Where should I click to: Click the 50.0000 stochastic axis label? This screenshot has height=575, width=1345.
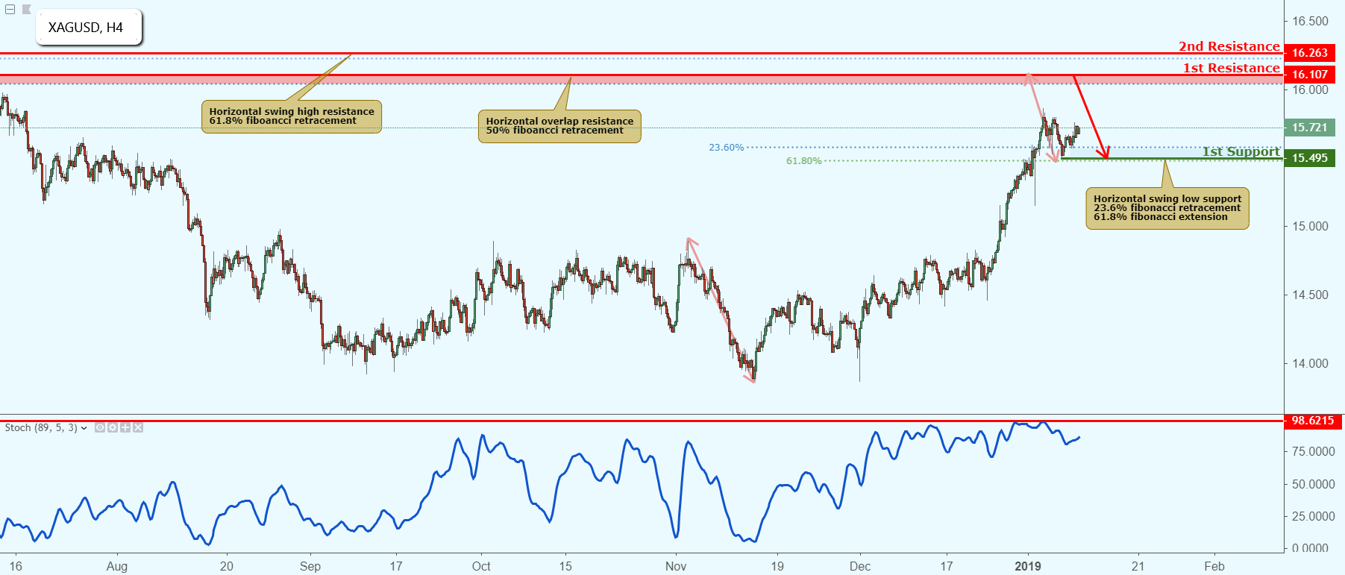(1313, 485)
